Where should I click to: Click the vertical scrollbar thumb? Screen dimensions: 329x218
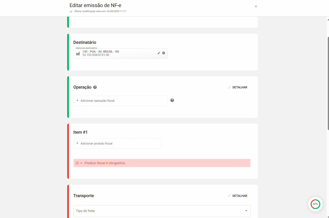(328, 83)
